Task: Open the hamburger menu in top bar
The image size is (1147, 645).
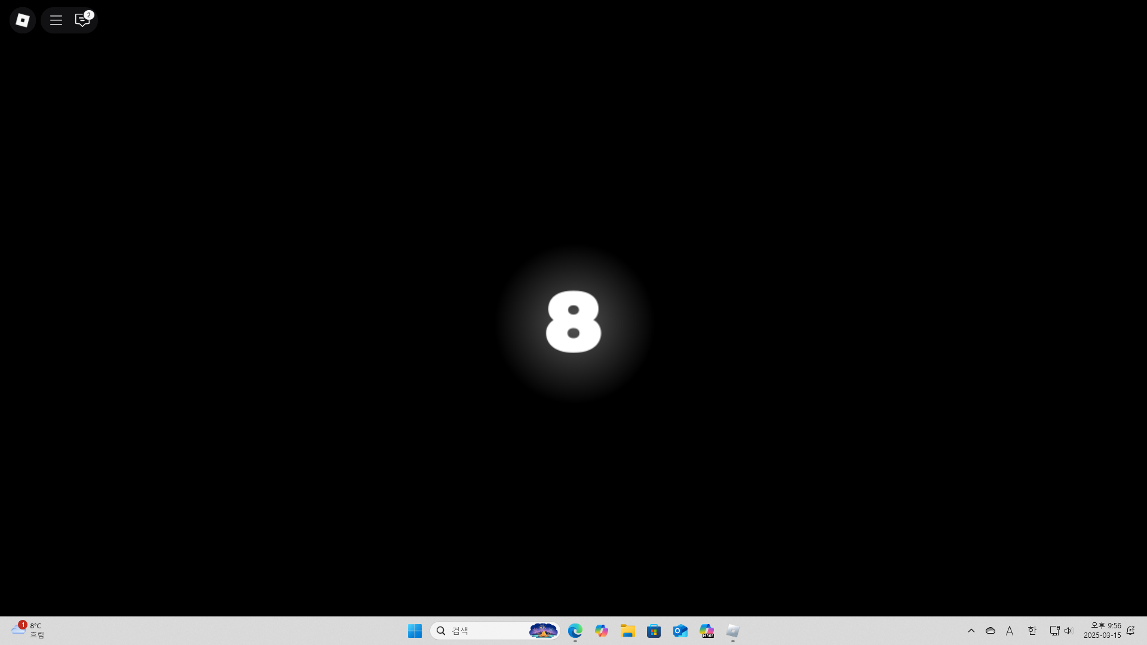Action: pos(56,20)
